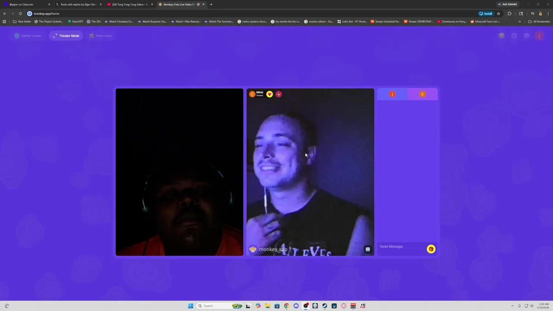
Task: Click the red report icon beside Mitski
Action: [279, 94]
